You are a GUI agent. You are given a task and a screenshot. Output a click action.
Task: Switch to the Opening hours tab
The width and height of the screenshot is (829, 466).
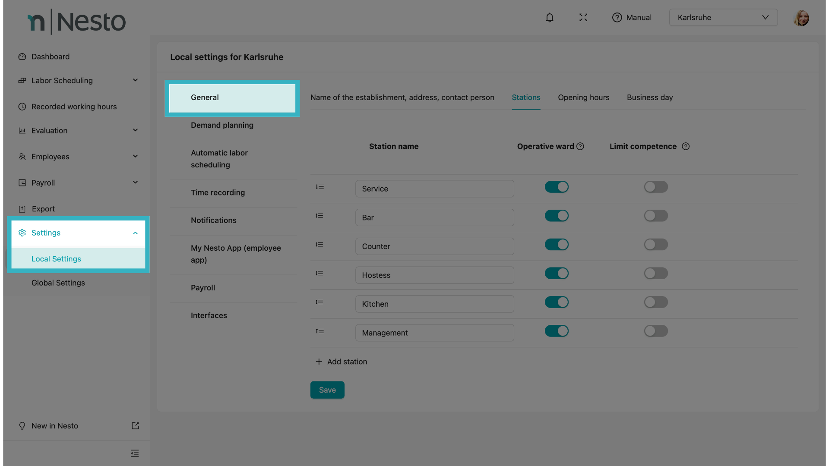pos(583,98)
